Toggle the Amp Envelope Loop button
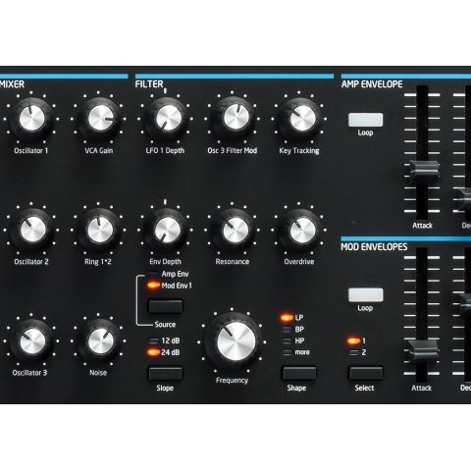The width and height of the screenshot is (471, 471). tap(365, 120)
